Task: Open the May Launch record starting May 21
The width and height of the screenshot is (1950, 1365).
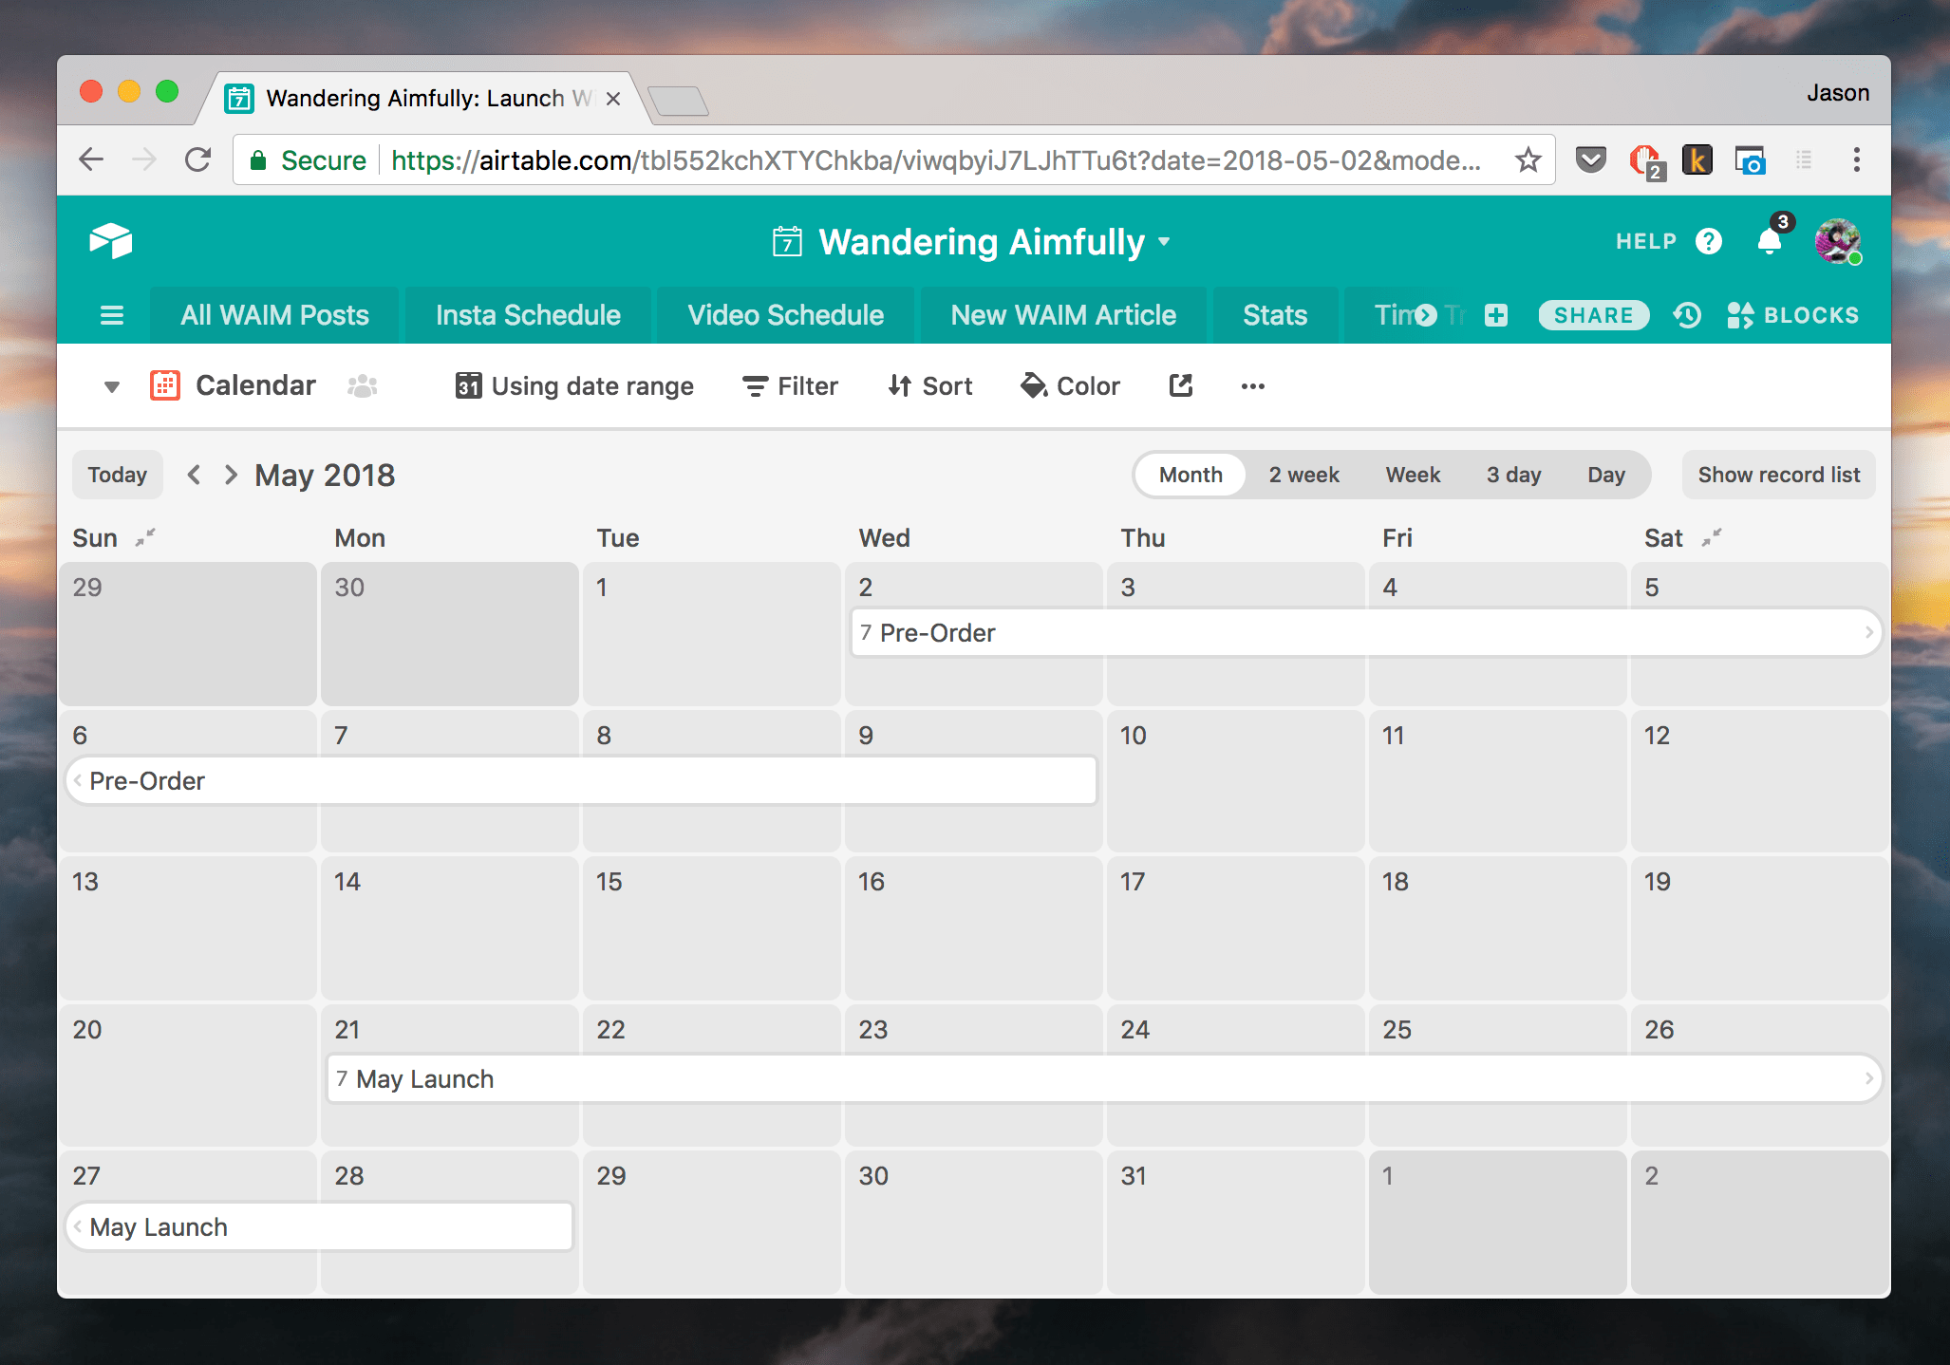Action: (1104, 1079)
